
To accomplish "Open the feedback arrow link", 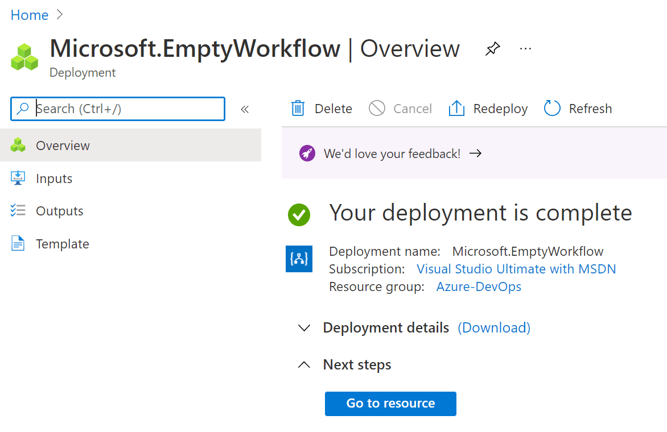I will 476,153.
